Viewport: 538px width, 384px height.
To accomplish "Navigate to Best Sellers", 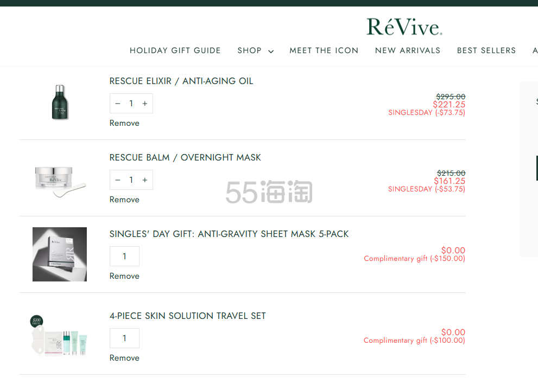I will (486, 50).
